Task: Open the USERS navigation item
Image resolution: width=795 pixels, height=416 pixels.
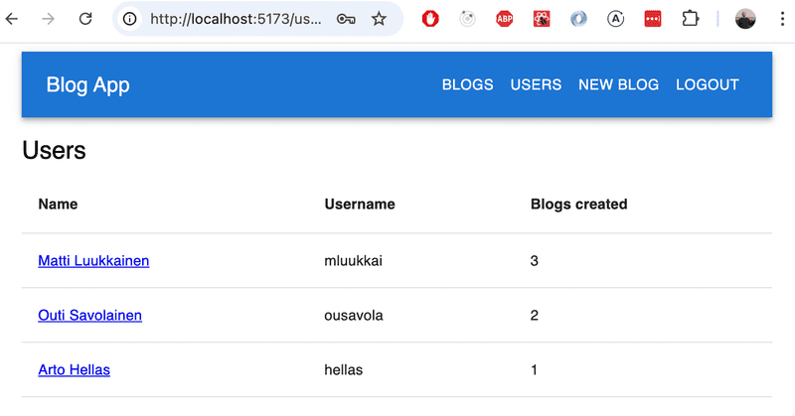Action: (536, 84)
